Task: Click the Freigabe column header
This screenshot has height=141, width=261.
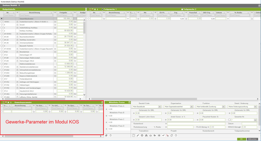Action: pyautogui.click(x=64, y=13)
